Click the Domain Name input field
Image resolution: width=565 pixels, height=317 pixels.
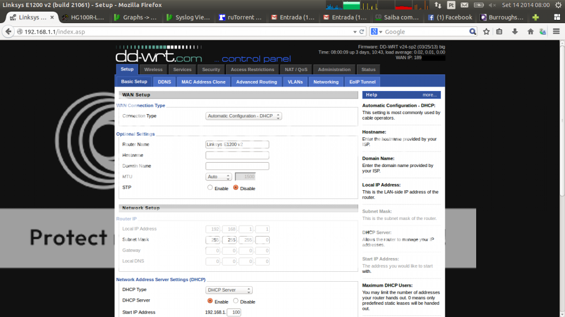[237, 166]
